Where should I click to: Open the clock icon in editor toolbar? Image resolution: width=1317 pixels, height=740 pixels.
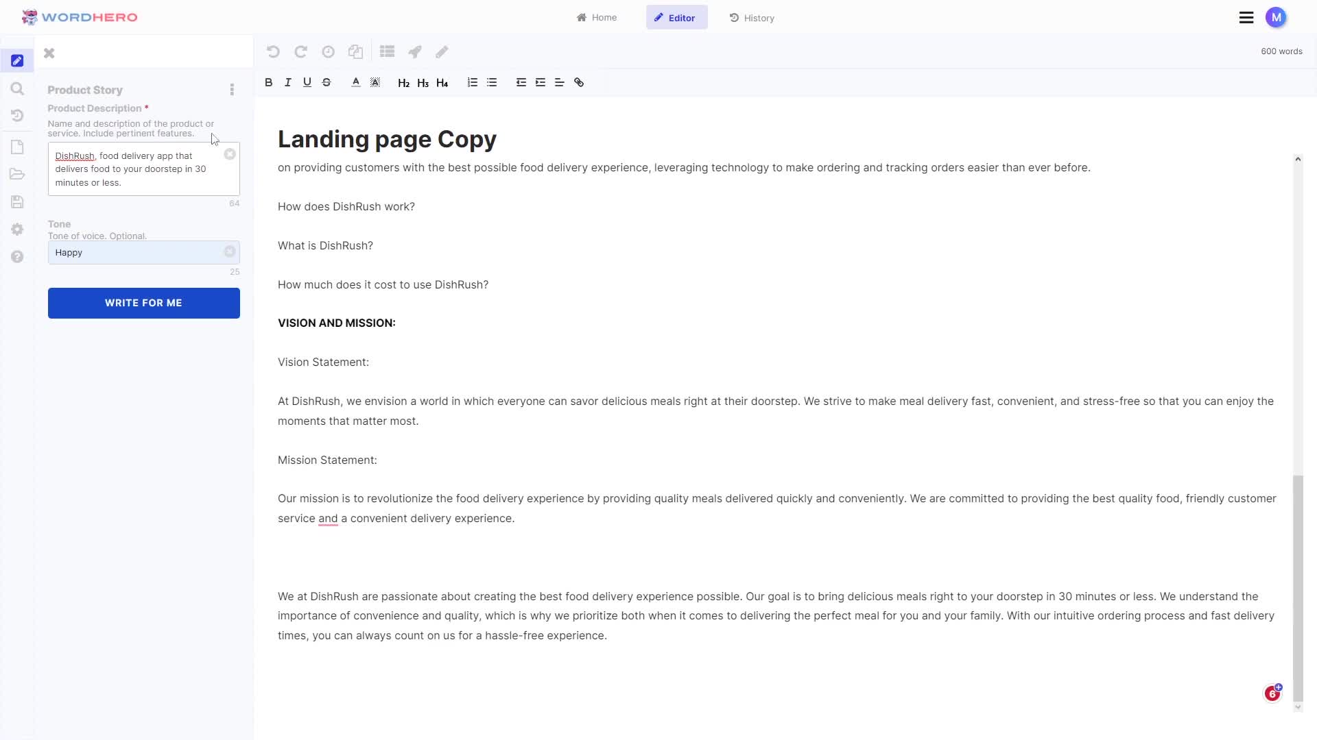328,51
